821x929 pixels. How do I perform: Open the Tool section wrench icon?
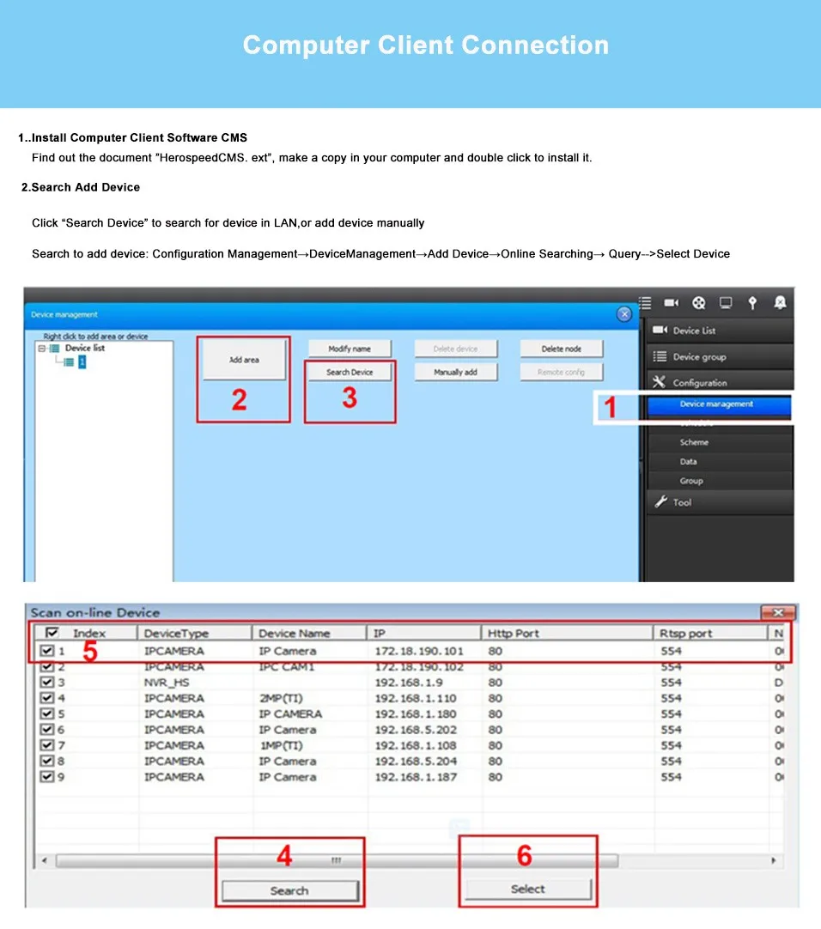(660, 501)
